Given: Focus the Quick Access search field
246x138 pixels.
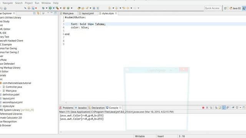Looking at the screenshot, I should click(213, 8).
